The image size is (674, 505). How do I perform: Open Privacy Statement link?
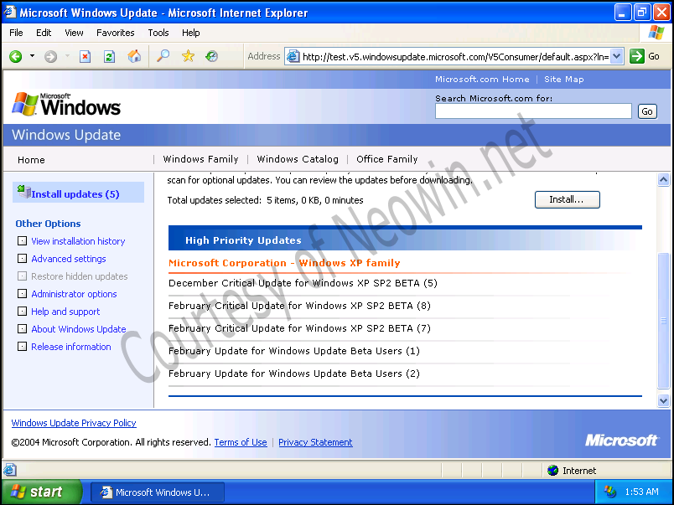(x=315, y=442)
